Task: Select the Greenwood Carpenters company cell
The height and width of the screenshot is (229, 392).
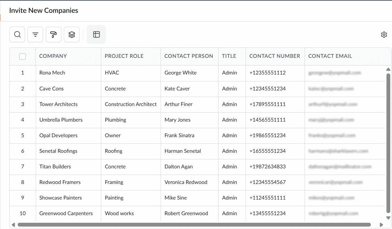Action: click(68, 213)
